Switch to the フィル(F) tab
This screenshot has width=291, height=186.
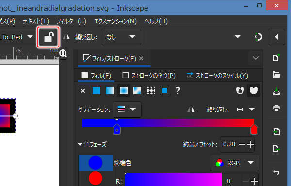96,76
